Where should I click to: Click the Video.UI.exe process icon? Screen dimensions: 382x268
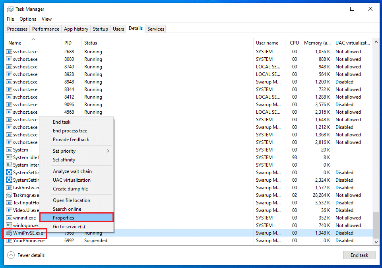click(x=9, y=210)
